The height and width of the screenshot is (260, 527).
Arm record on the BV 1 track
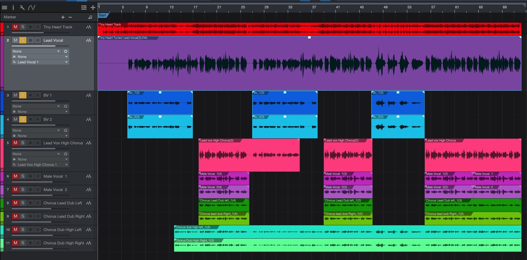[30, 95]
